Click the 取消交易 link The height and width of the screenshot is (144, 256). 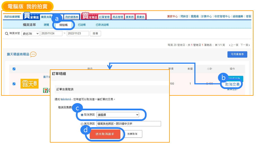(232, 84)
